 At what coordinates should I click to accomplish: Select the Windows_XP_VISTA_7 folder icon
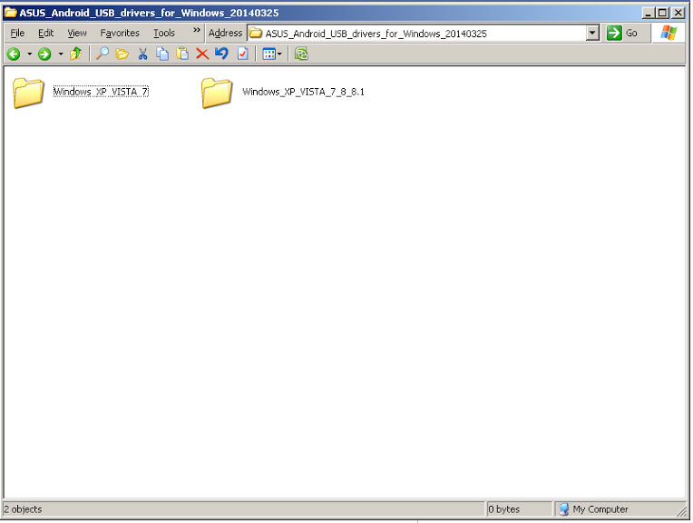click(x=28, y=93)
